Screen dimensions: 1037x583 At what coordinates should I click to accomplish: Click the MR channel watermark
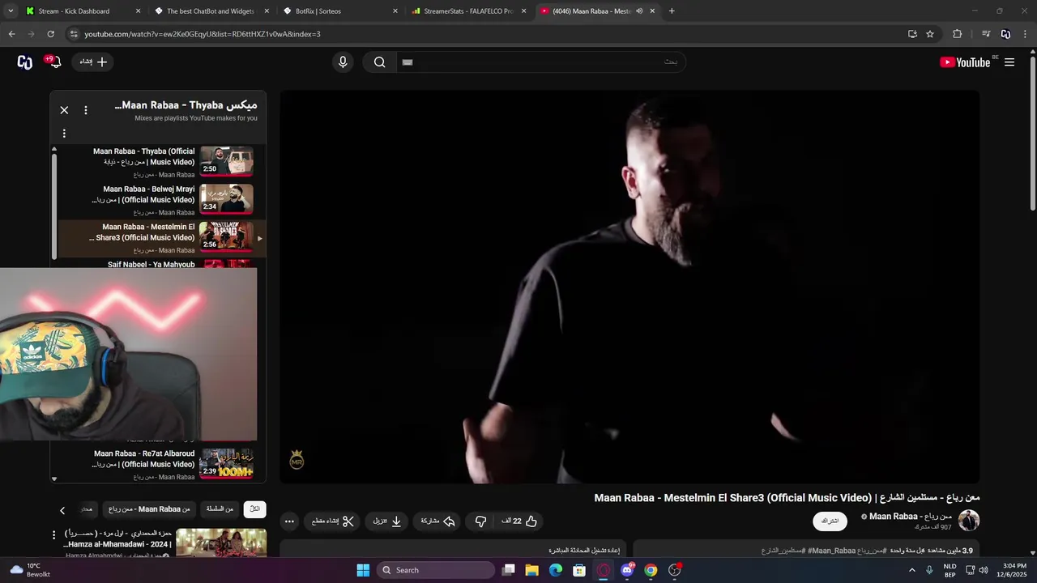coord(297,460)
